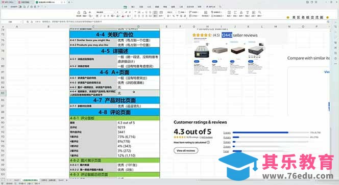The height and width of the screenshot is (185, 339).
Task: Open a new document tab with plus
Action: tap(69, 2)
